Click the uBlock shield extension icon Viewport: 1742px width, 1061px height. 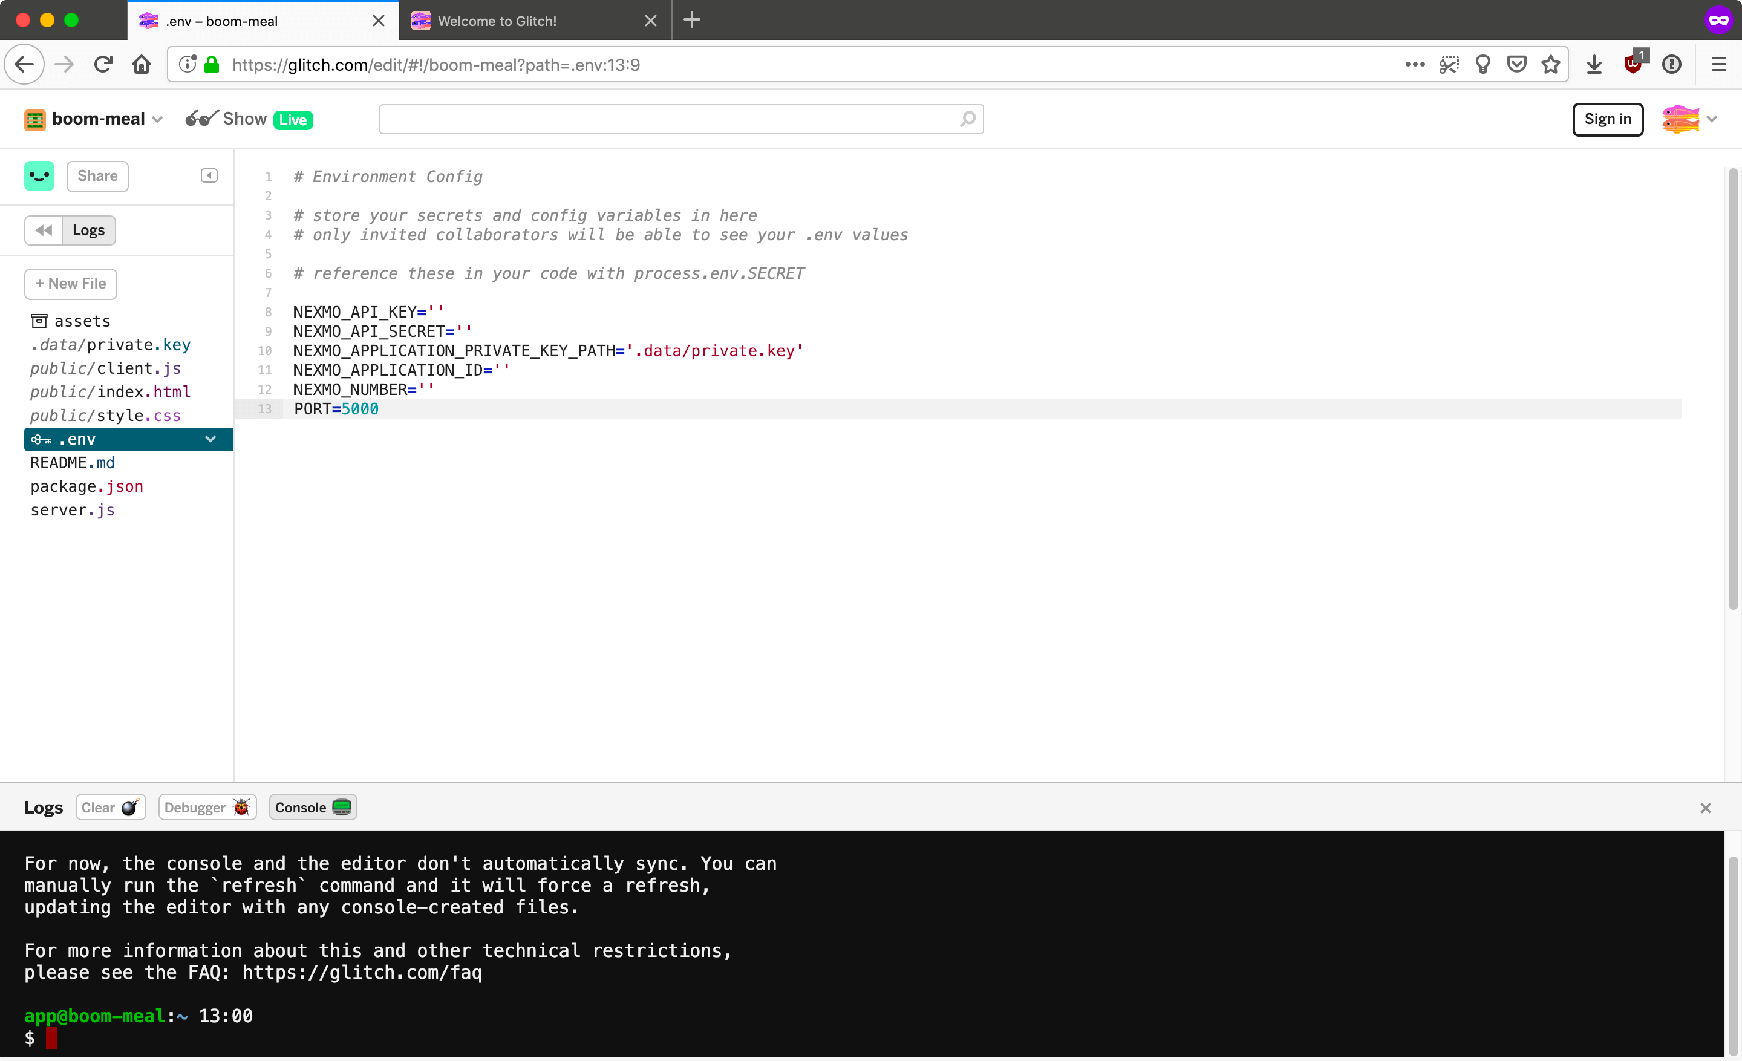(1634, 63)
